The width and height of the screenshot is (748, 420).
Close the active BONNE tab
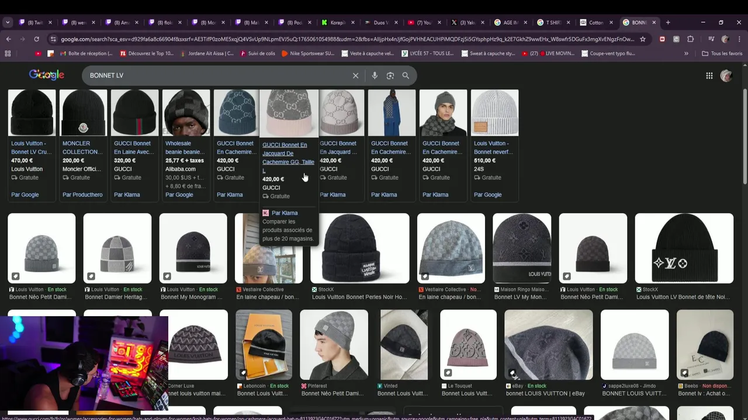point(654,22)
